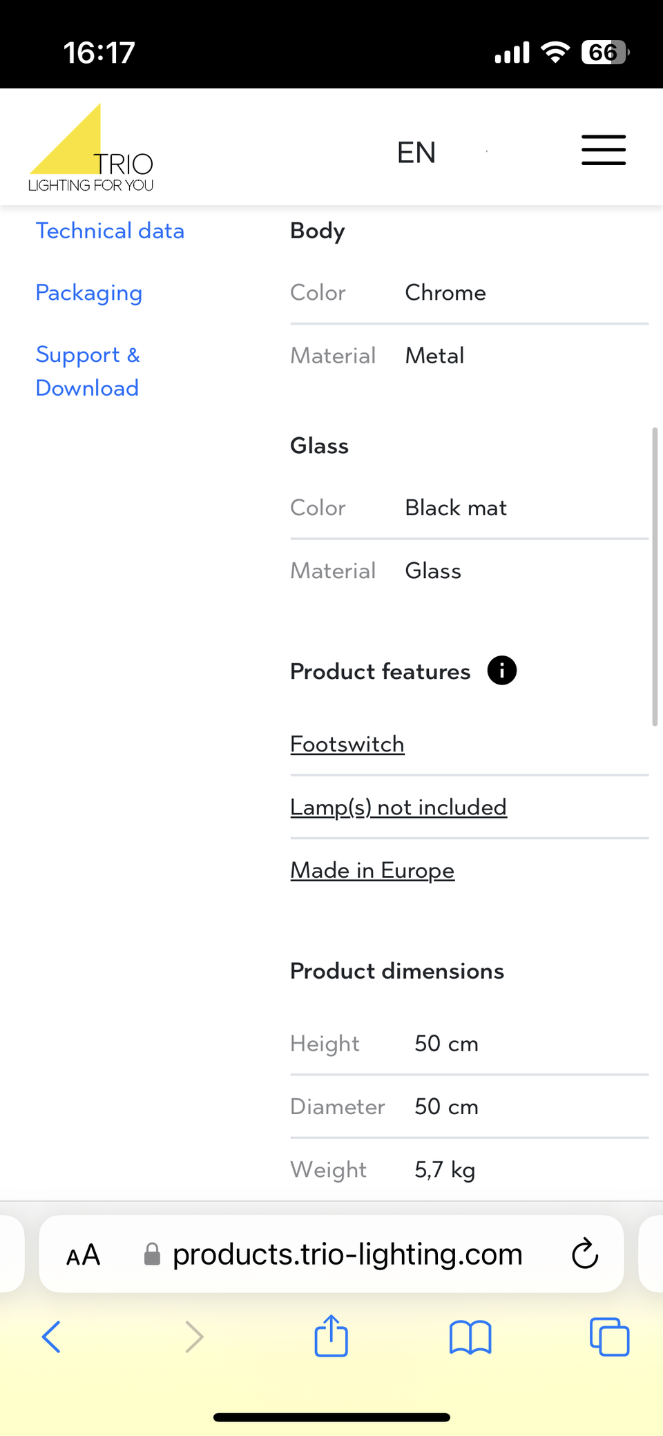
Task: Click the Product features info icon
Action: point(501,671)
